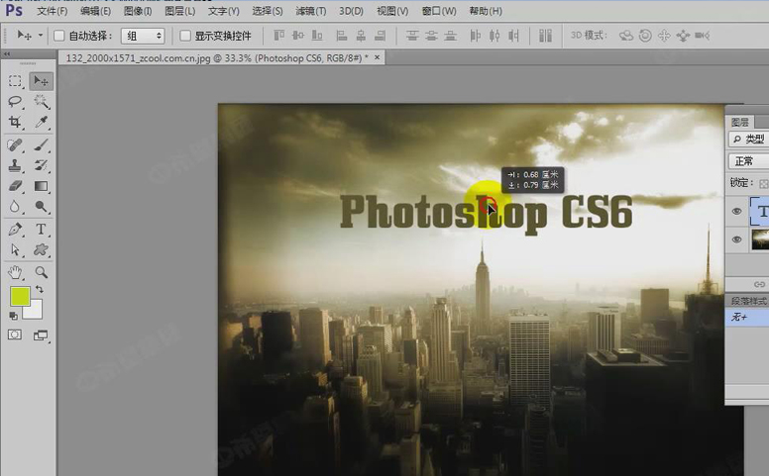This screenshot has height=476, width=769.
Task: Click the green foreground color swatch
Action: (x=20, y=296)
